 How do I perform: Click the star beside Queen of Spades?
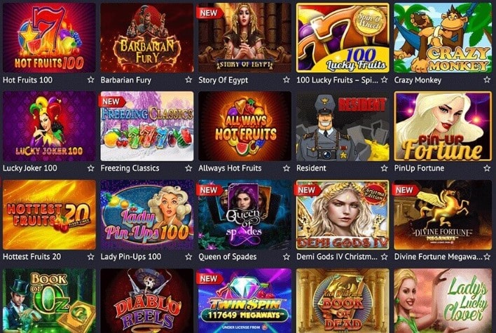pos(287,257)
